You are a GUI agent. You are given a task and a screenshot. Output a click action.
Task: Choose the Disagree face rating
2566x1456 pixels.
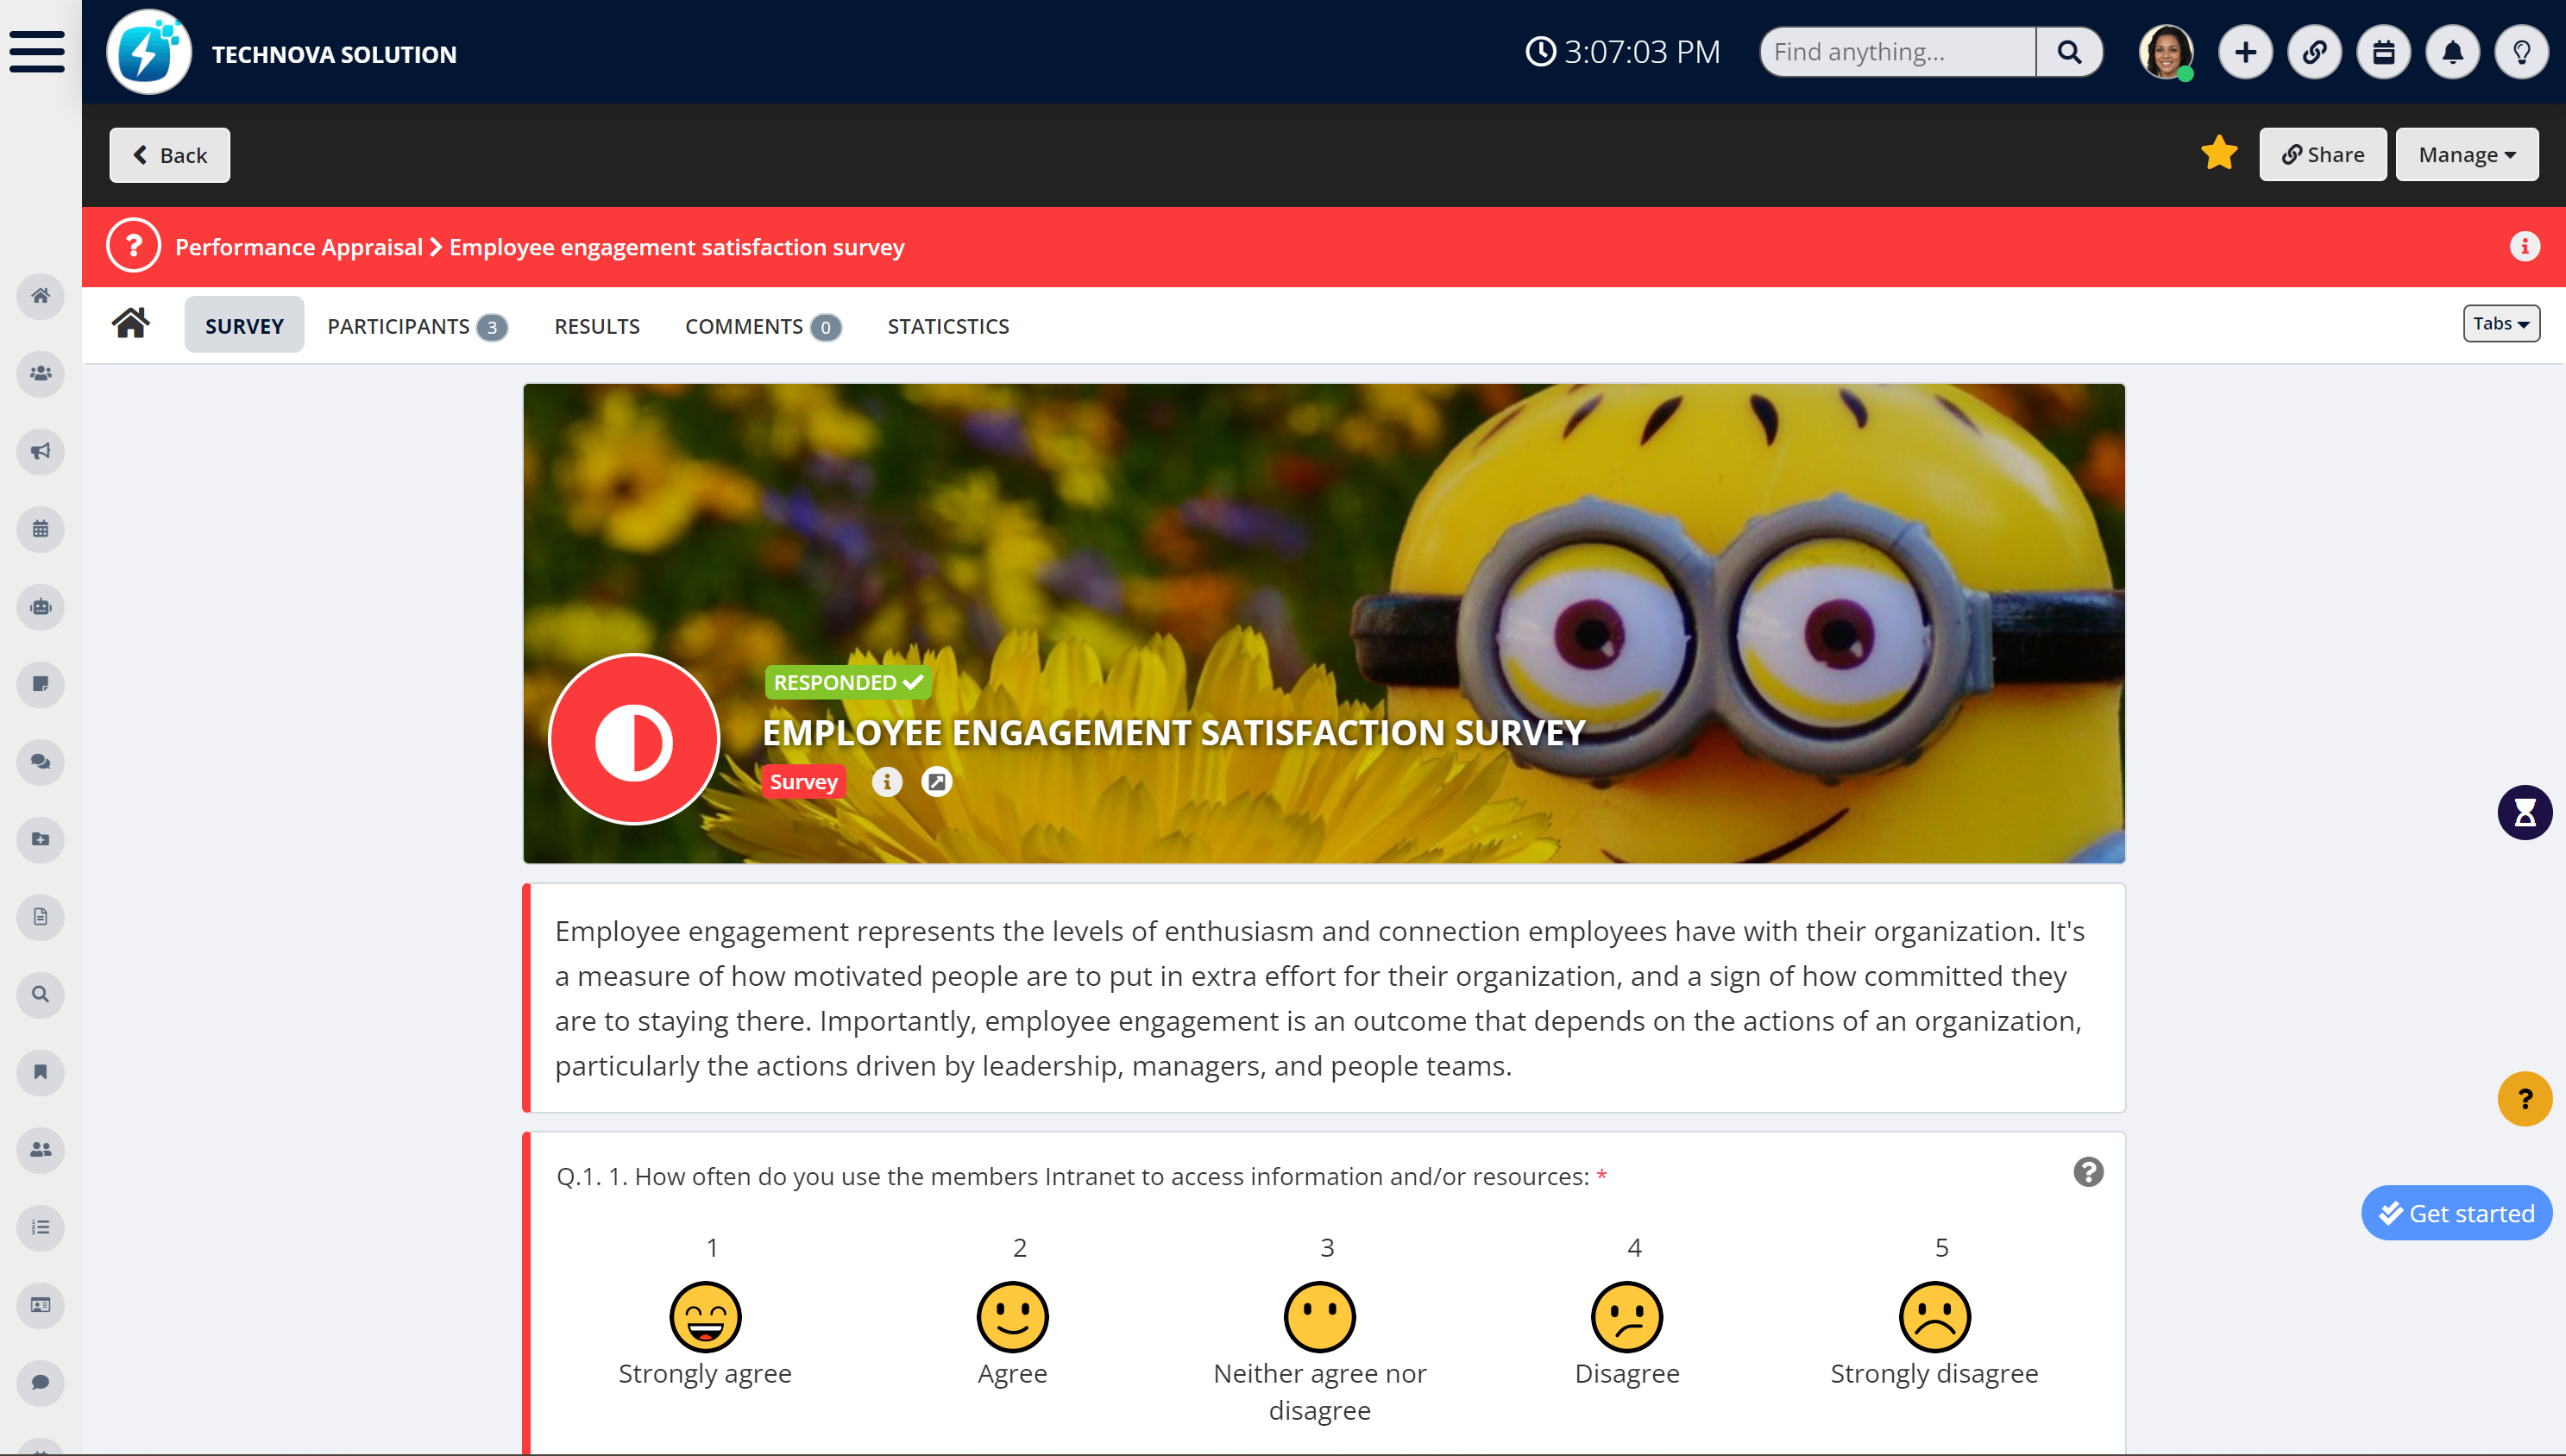[1626, 1316]
